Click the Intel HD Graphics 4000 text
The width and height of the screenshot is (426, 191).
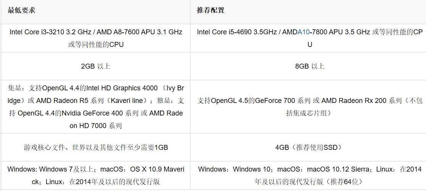(122, 88)
